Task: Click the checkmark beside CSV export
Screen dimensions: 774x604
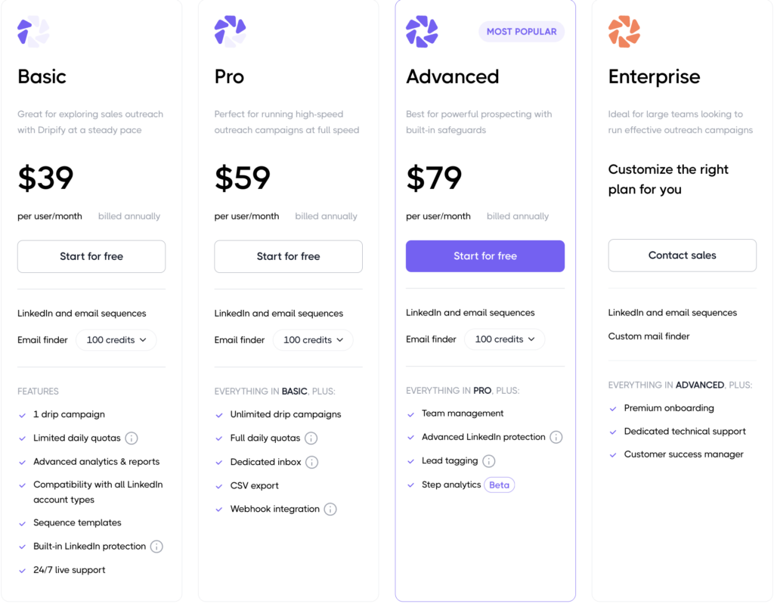Action: 219,485
